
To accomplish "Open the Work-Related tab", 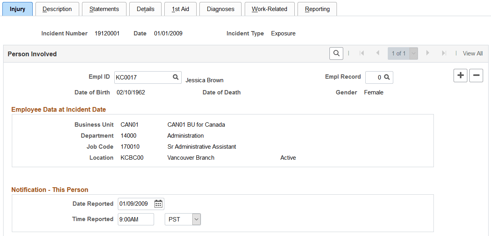I will pyautogui.click(x=270, y=9).
